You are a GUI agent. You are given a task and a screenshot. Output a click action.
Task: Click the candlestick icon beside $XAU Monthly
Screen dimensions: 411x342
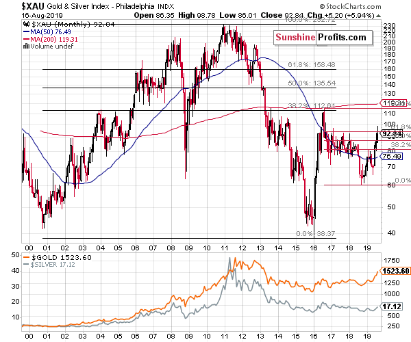pyautogui.click(x=27, y=25)
